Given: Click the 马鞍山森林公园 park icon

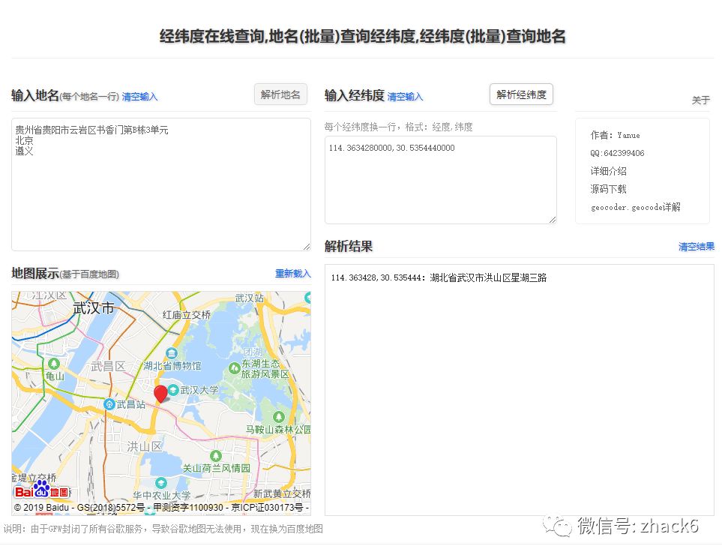Looking at the screenshot, I should tap(279, 417).
